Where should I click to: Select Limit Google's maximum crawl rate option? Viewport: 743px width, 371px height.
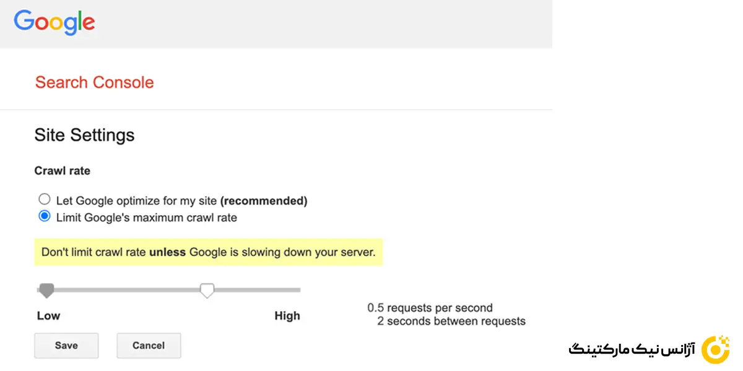point(45,216)
